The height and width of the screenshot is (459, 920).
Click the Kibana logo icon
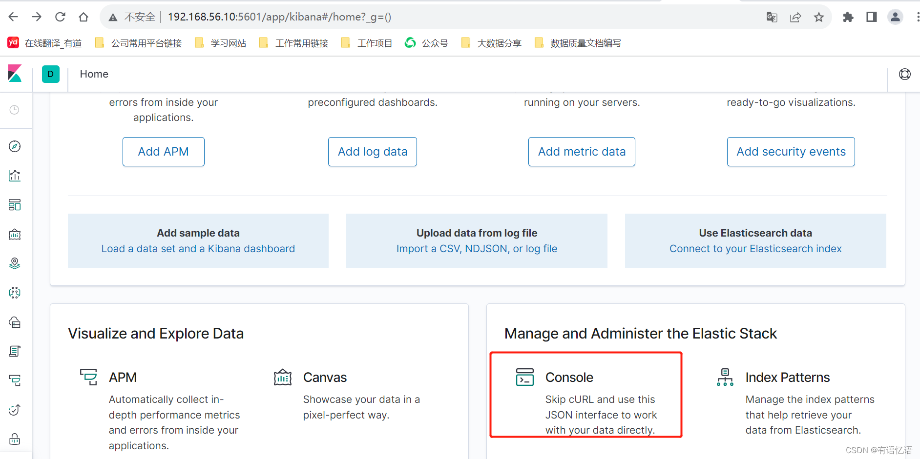tap(15, 74)
